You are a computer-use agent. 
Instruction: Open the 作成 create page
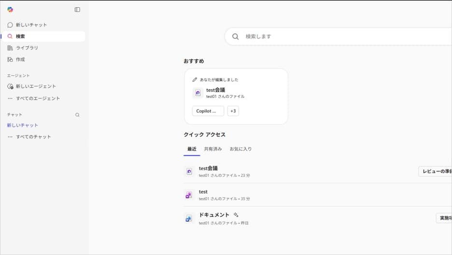(20, 59)
